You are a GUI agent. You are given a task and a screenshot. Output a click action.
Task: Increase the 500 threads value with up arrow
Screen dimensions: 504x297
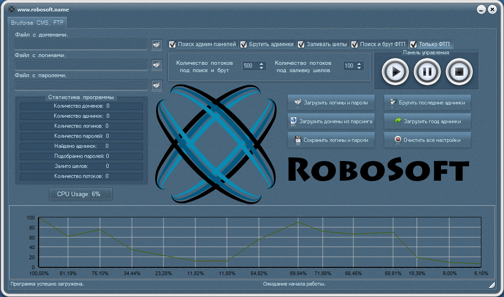click(262, 64)
